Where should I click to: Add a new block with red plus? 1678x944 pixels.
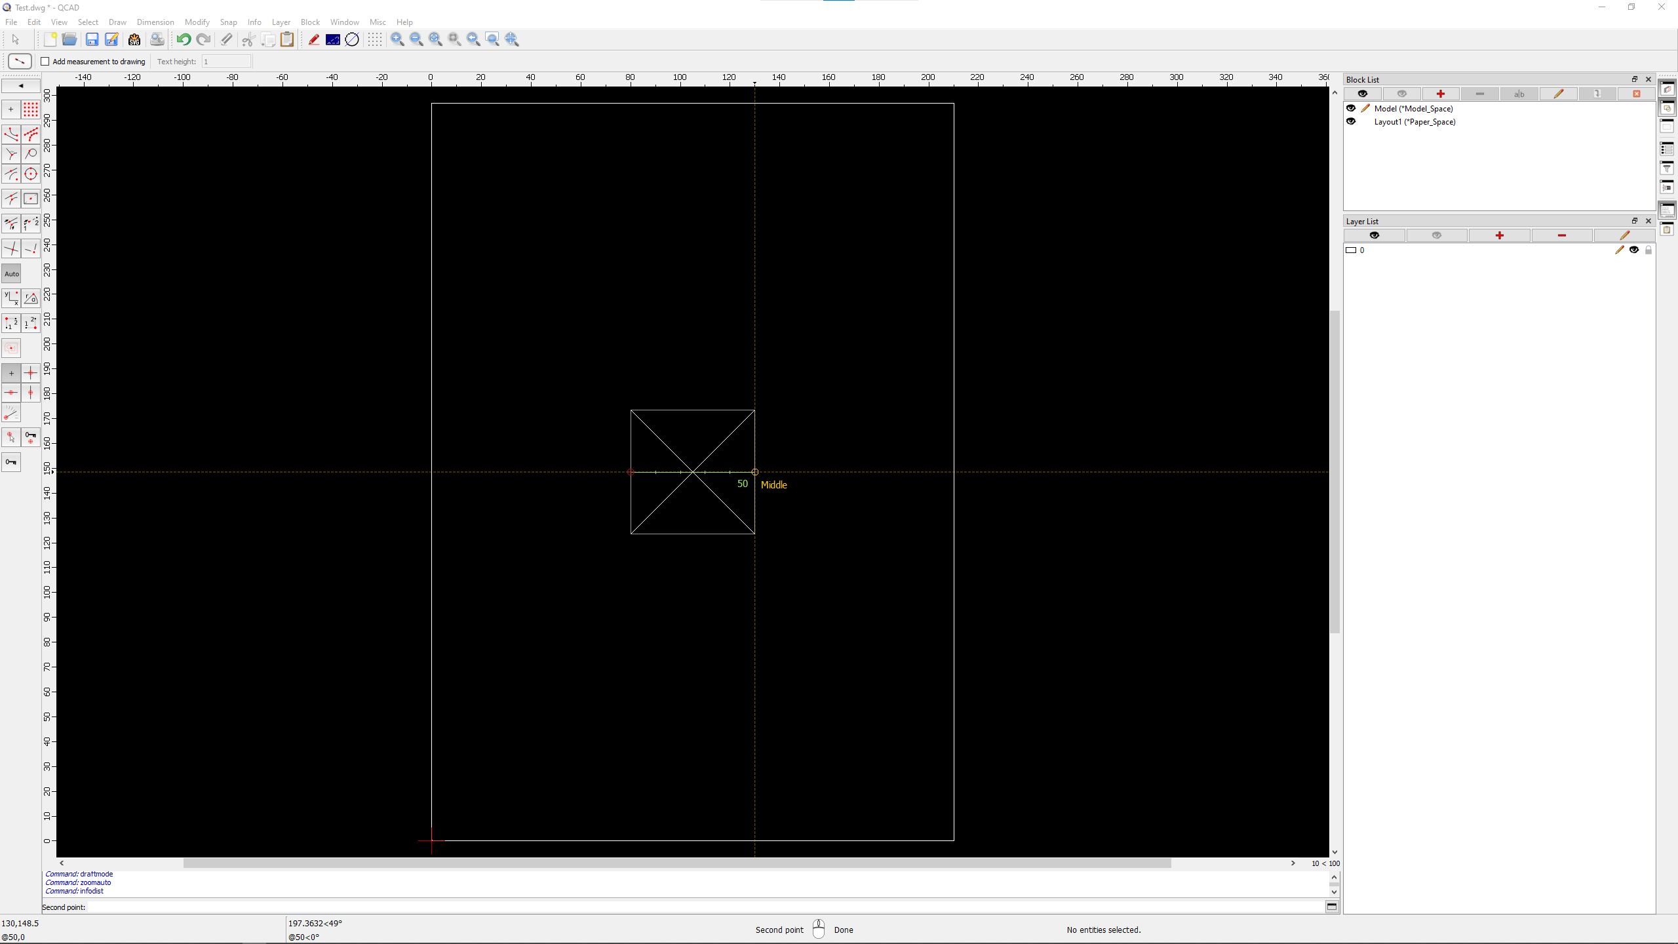(x=1441, y=94)
